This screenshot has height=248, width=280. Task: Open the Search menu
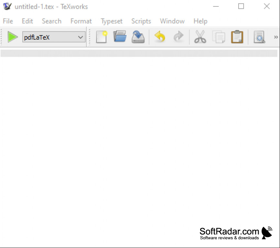coord(52,21)
